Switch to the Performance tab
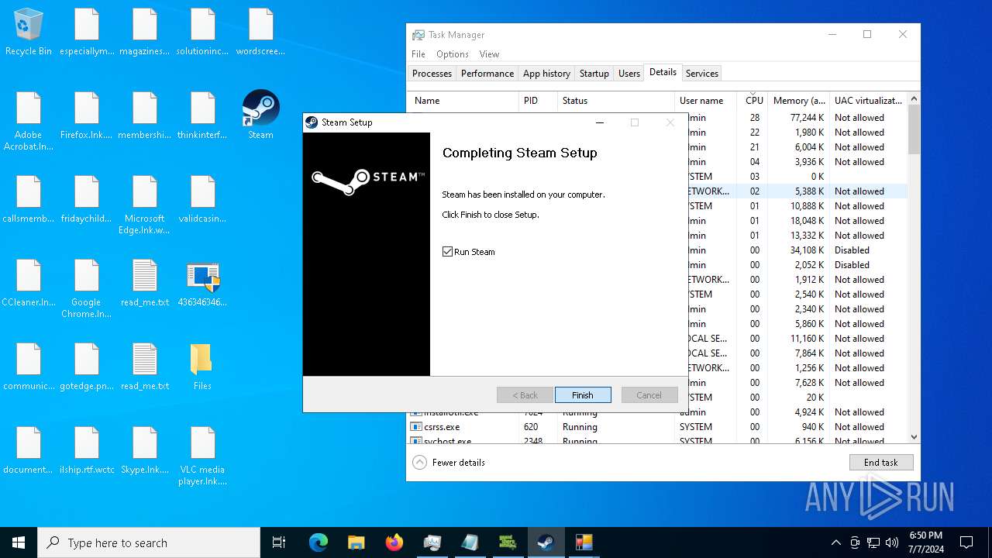The width and height of the screenshot is (992, 558). (487, 73)
